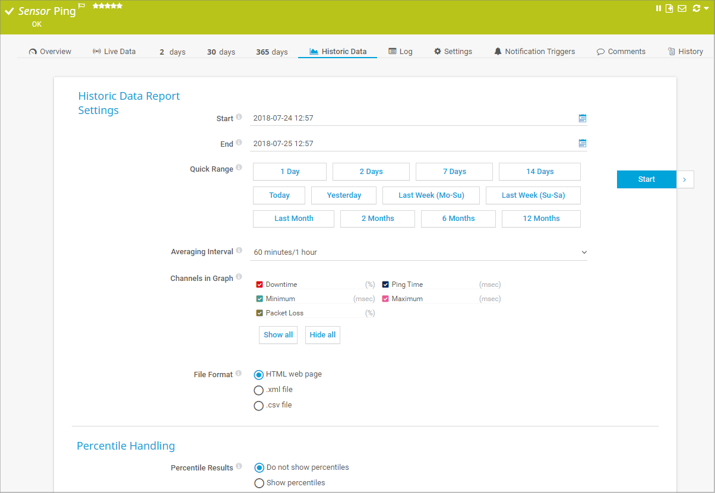
Task: Open the arrow menu beside Start button
Action: [685, 179]
